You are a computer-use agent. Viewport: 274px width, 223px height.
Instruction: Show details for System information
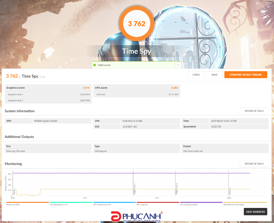(x=254, y=111)
